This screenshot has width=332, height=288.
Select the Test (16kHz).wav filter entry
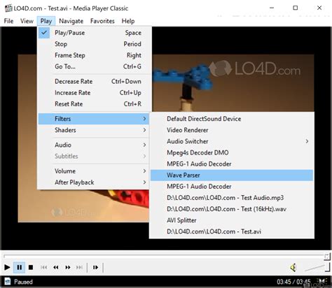(x=232, y=209)
